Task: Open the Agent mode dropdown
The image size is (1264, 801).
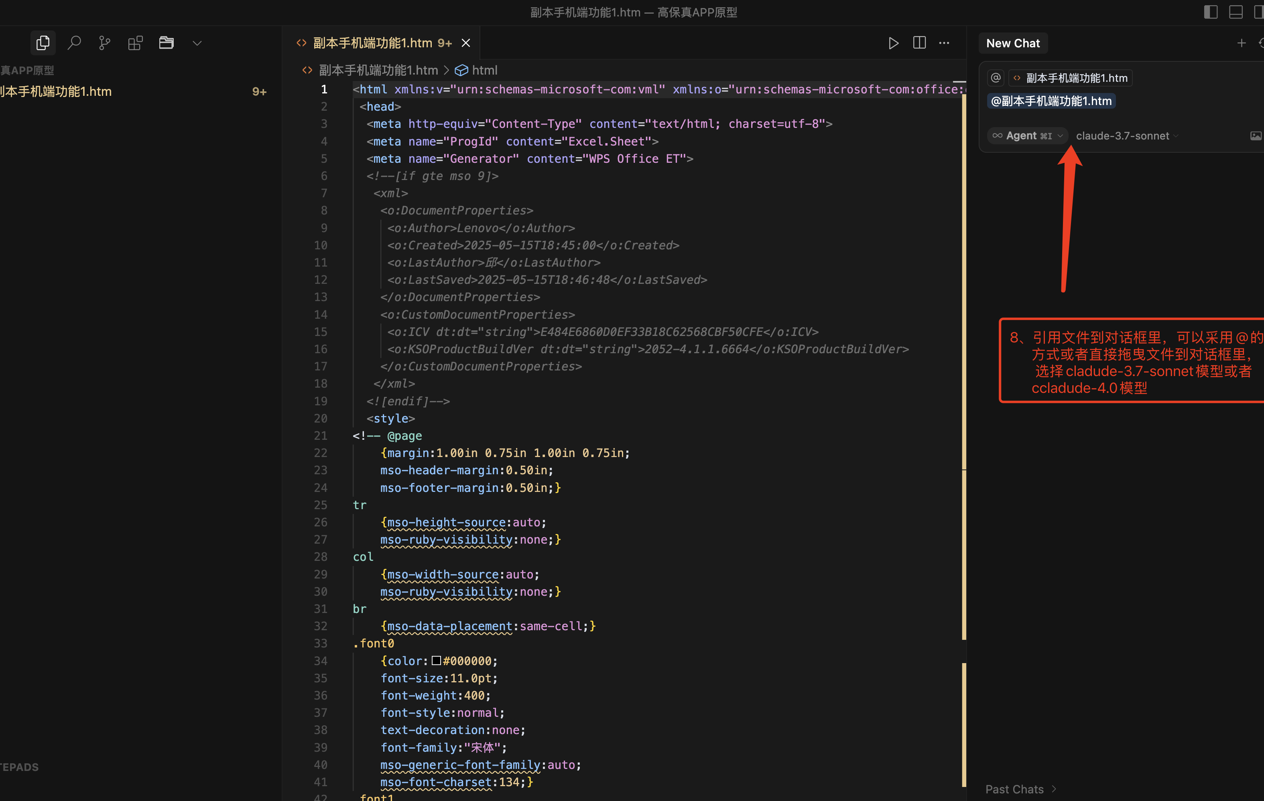Action: (1027, 136)
